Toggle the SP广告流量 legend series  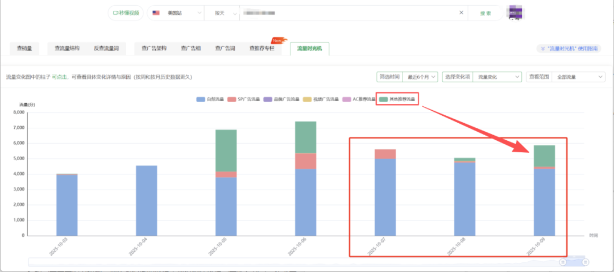[243, 99]
